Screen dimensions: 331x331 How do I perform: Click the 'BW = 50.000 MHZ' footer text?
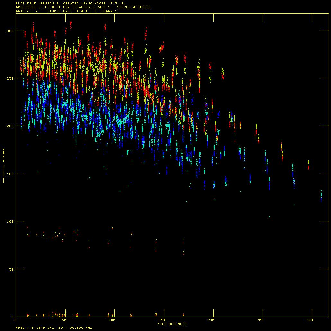pyautogui.click(x=75, y=328)
